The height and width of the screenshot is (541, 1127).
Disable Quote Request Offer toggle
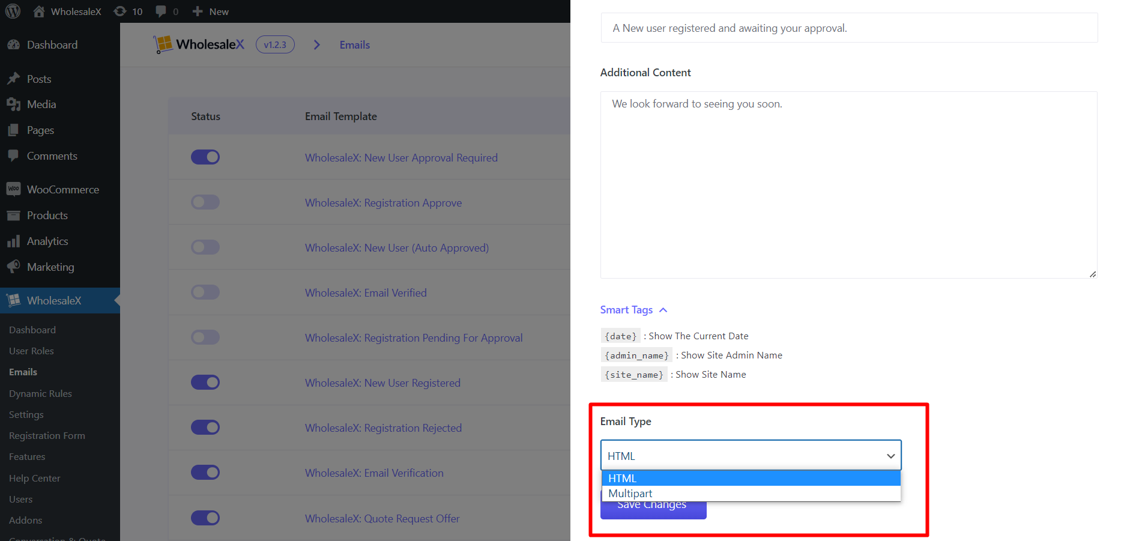(205, 518)
